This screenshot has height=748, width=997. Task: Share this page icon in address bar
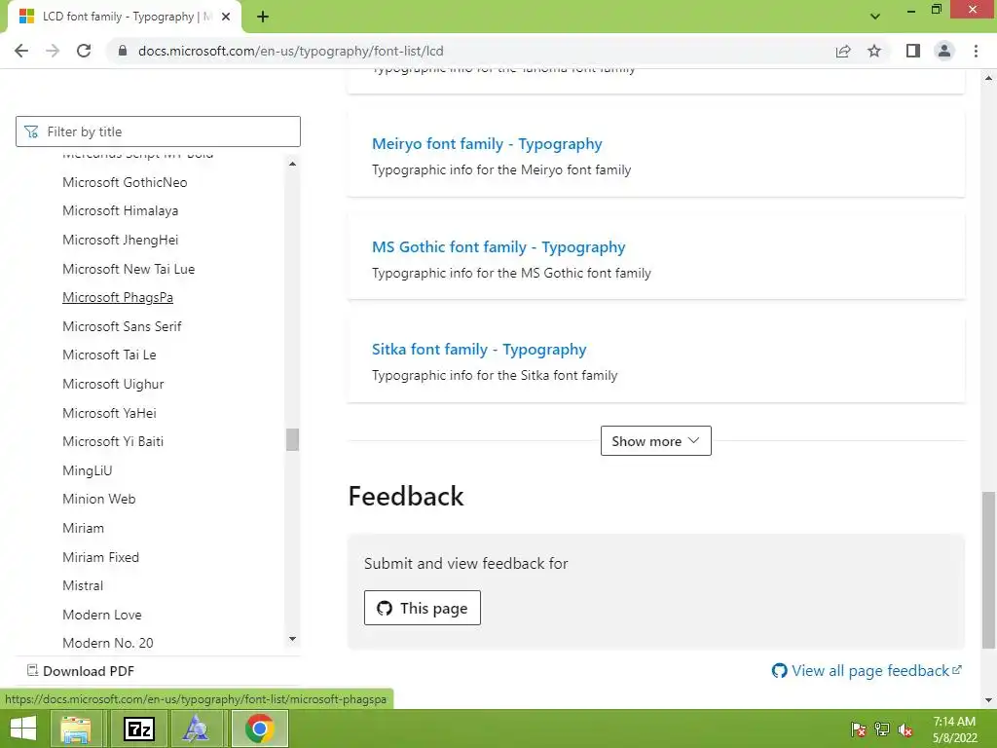tap(843, 51)
